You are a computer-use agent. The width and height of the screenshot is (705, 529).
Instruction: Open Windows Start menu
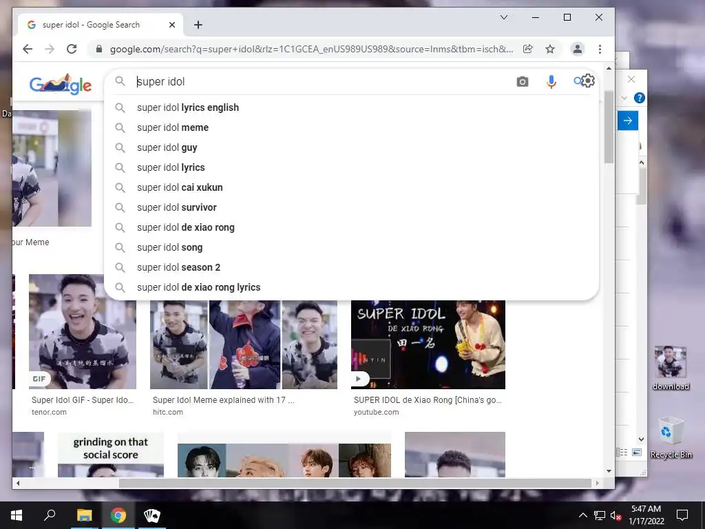17,515
